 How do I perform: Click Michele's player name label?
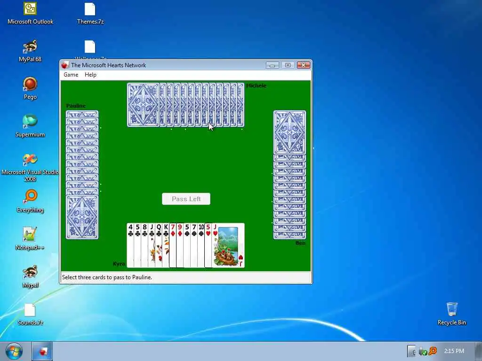[x=256, y=86]
